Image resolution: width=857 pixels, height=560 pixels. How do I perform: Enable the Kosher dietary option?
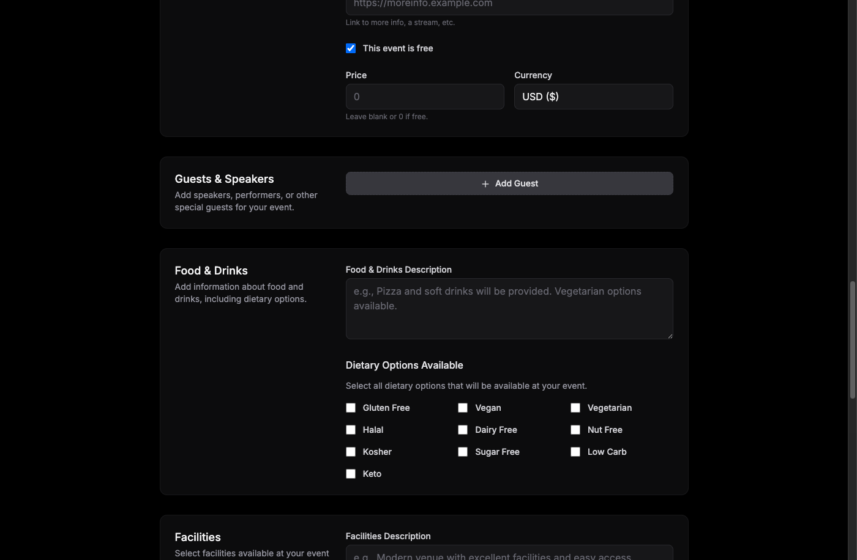pos(350,451)
